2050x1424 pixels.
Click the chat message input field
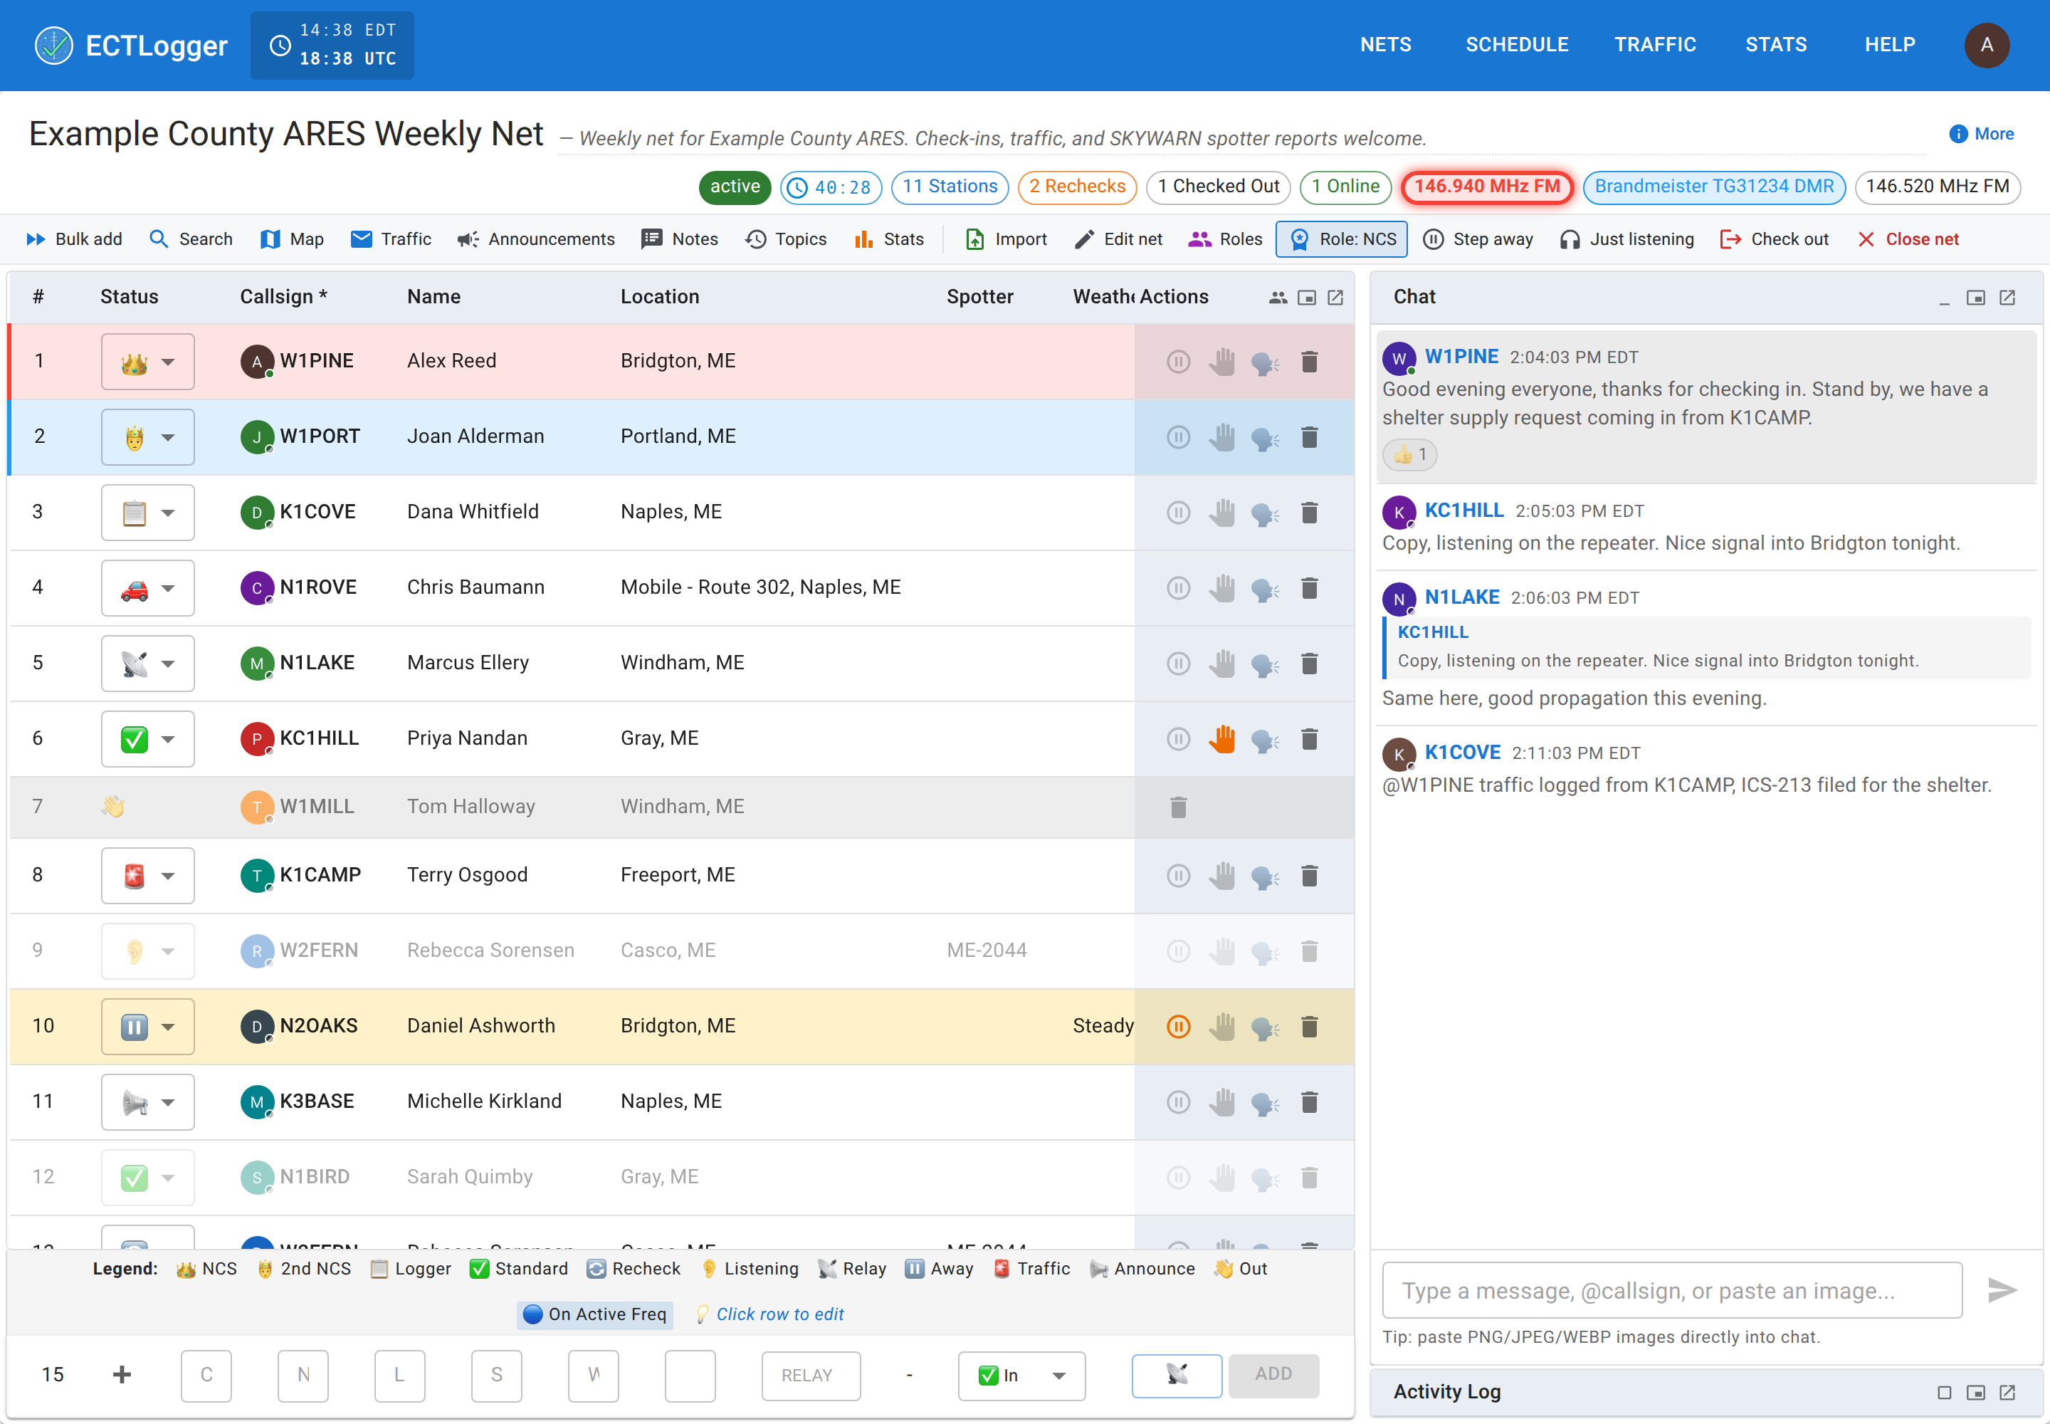1672,1290
